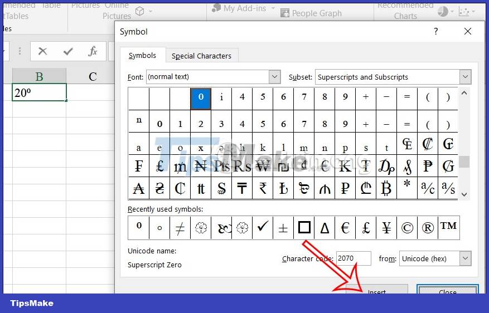This screenshot has width=489, height=313.
Task: Select the Drachma sign ₯
Action: (386, 167)
